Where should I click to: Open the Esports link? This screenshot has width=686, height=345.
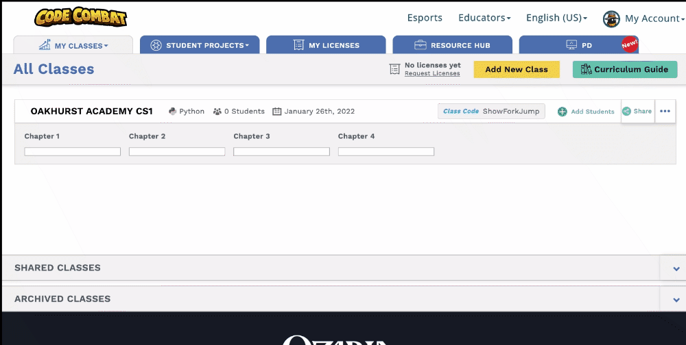point(425,18)
